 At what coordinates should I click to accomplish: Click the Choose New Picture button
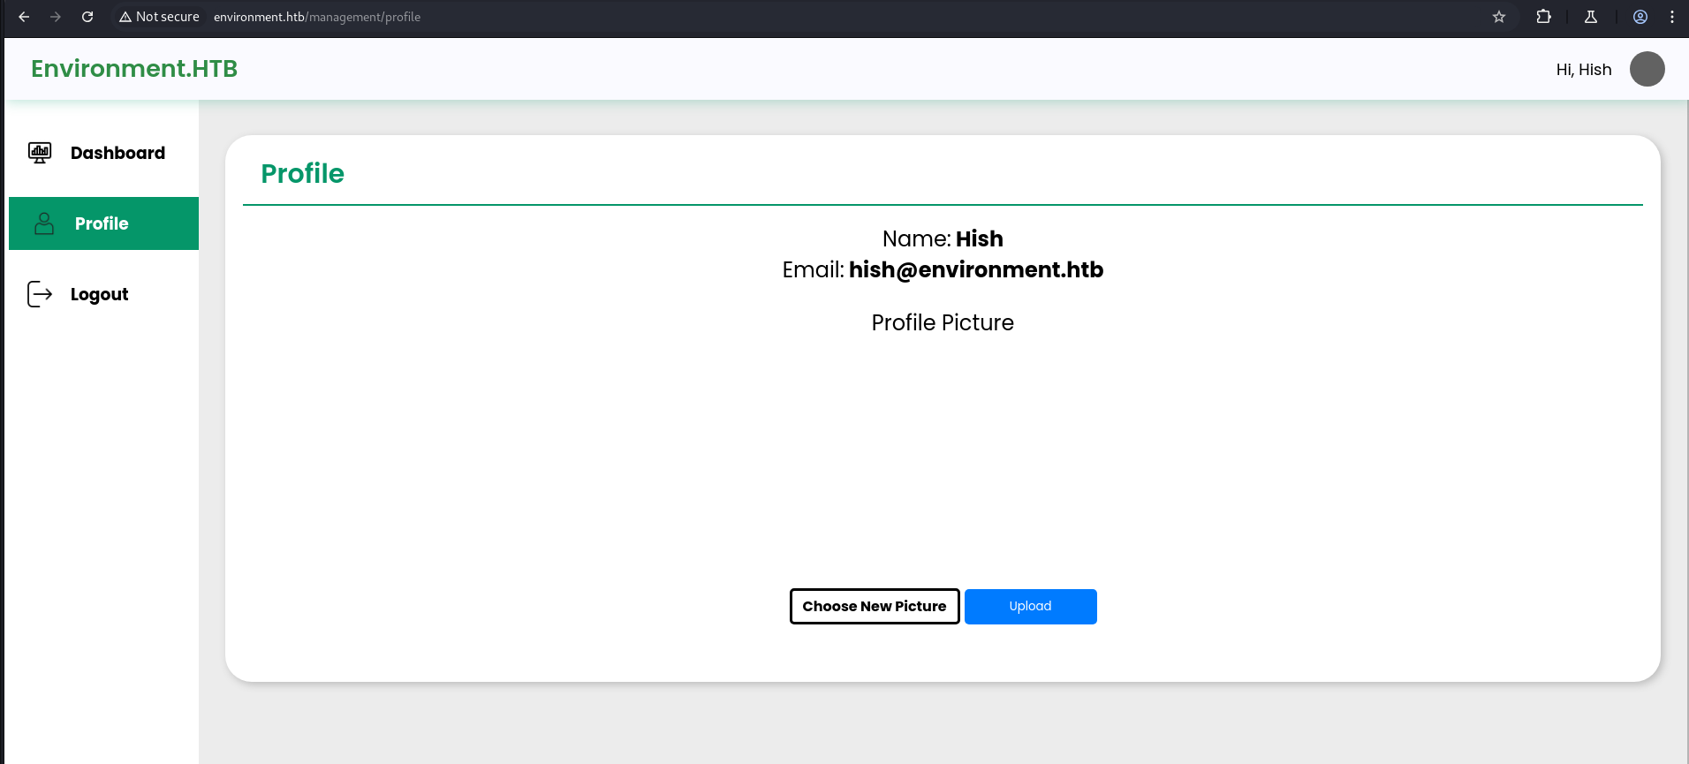click(x=874, y=606)
